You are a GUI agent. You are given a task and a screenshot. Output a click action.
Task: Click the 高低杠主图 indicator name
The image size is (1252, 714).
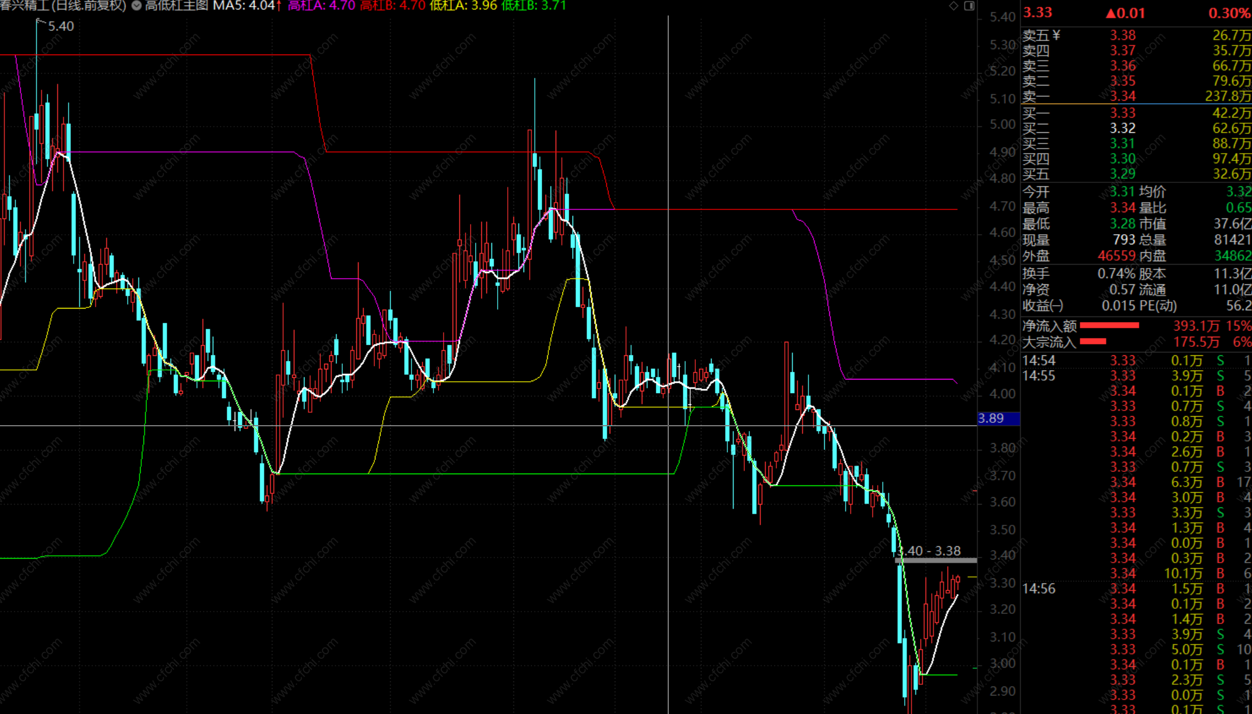(176, 6)
